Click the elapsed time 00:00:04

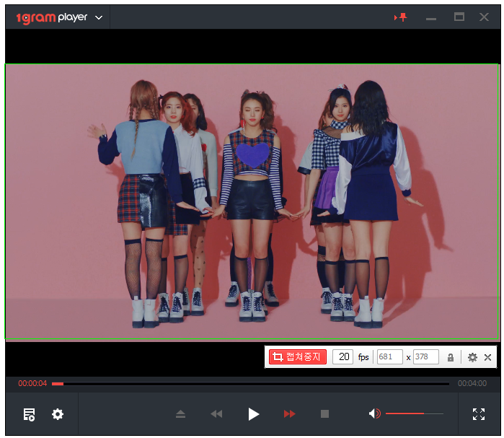click(x=32, y=383)
